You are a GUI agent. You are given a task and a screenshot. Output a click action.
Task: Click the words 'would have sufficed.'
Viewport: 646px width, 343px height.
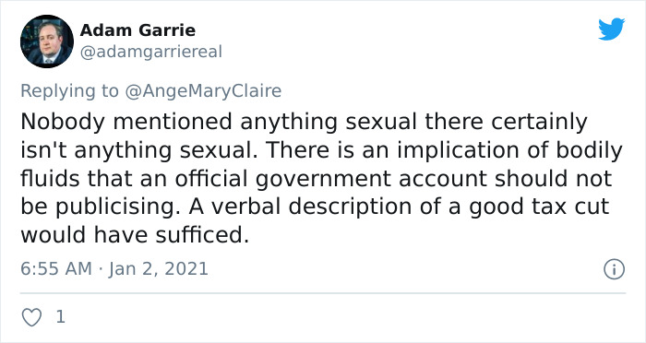click(135, 235)
